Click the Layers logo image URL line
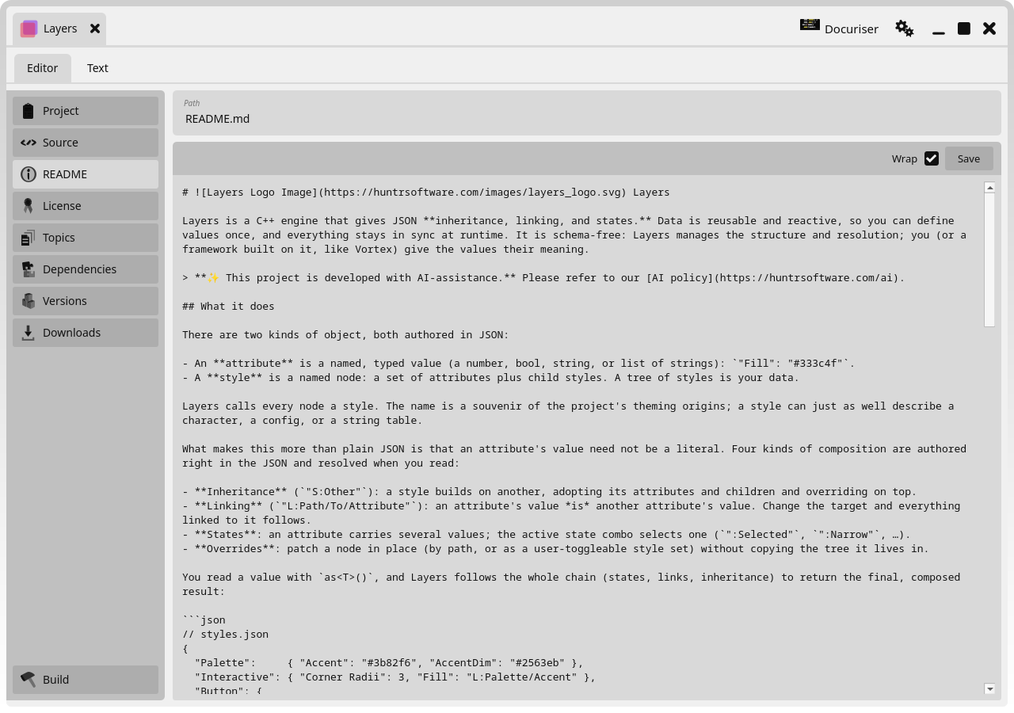The image size is (1014, 713). (x=426, y=193)
